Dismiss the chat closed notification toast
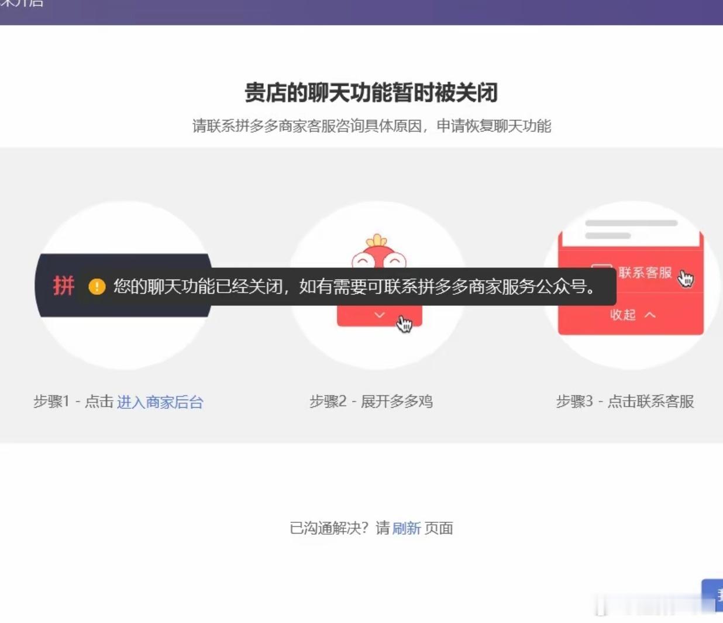Image resolution: width=723 pixels, height=623 pixels. pyautogui.click(x=328, y=287)
